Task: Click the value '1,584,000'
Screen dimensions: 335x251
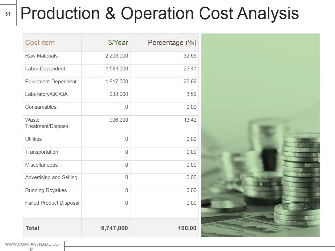Action: [117, 69]
